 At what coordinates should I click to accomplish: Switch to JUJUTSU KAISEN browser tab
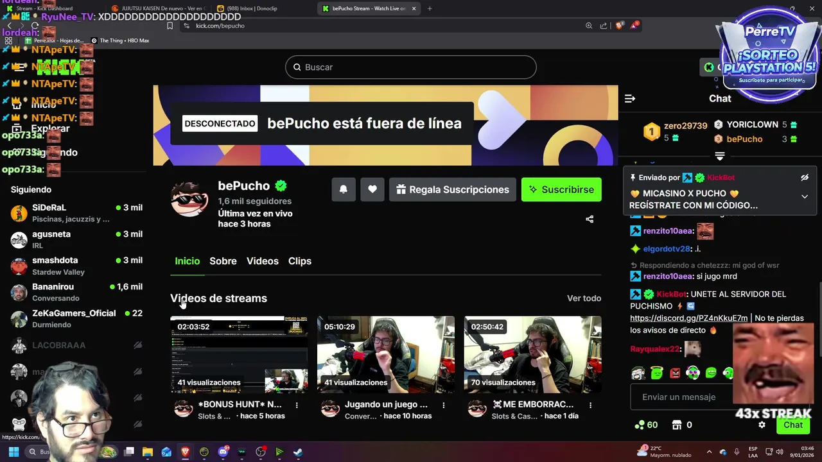[x=157, y=8]
